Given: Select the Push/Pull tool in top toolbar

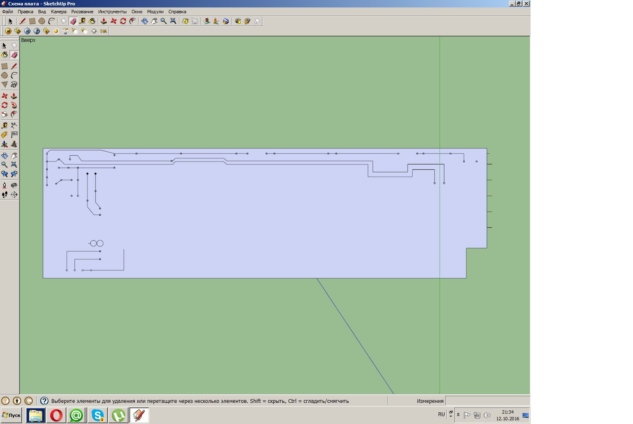Looking at the screenshot, I should tap(104, 21).
